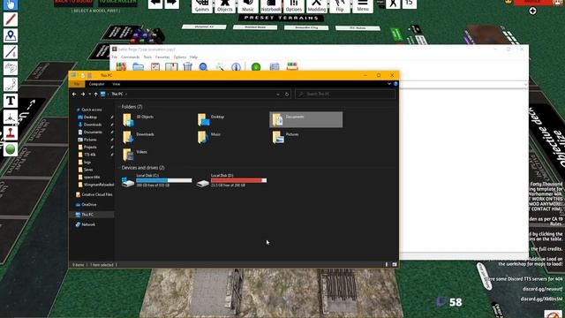Click the magnifier icon in Battle Forge toolbar
Screen dimensions: 565x318
[203, 67]
